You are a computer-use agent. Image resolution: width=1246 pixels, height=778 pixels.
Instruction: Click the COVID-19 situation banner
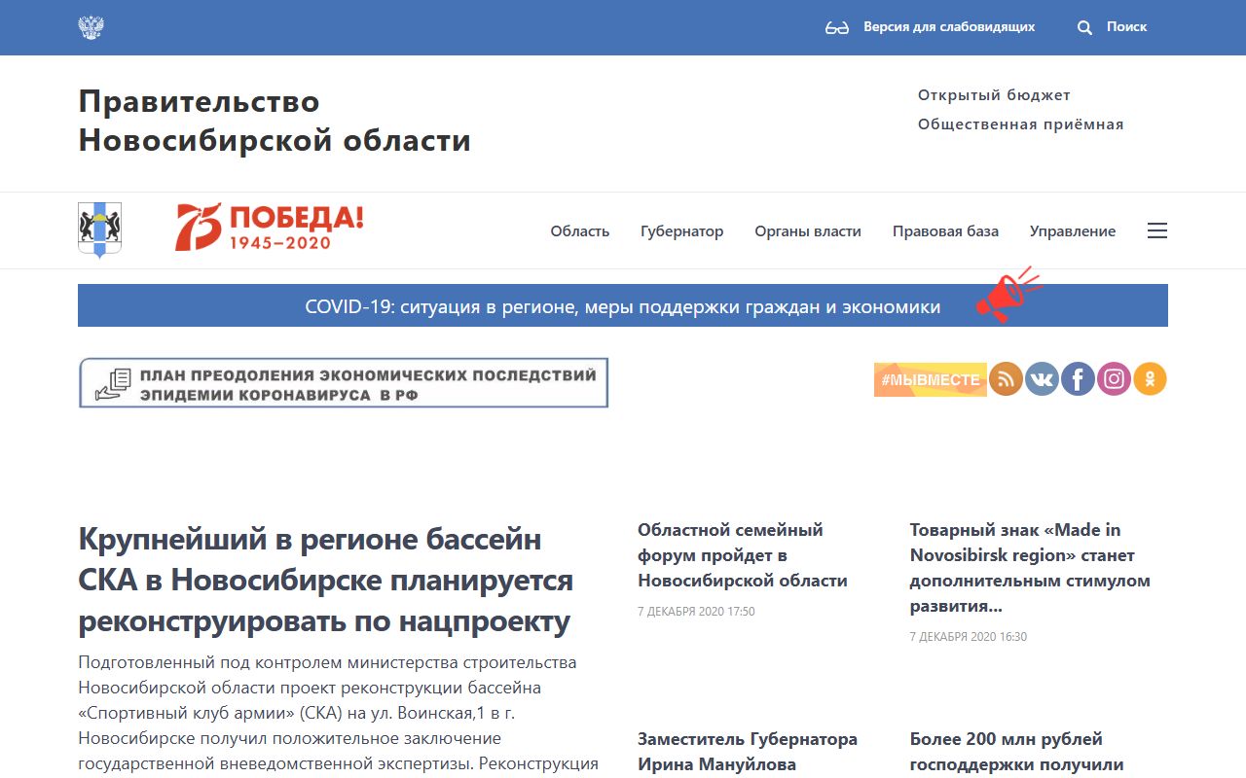click(x=623, y=305)
